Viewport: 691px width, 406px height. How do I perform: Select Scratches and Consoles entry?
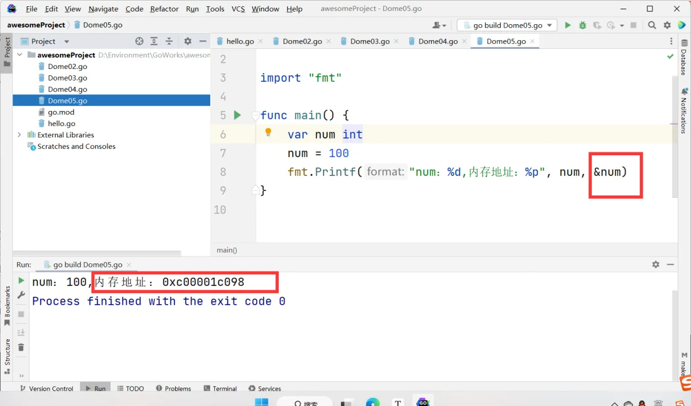point(76,146)
